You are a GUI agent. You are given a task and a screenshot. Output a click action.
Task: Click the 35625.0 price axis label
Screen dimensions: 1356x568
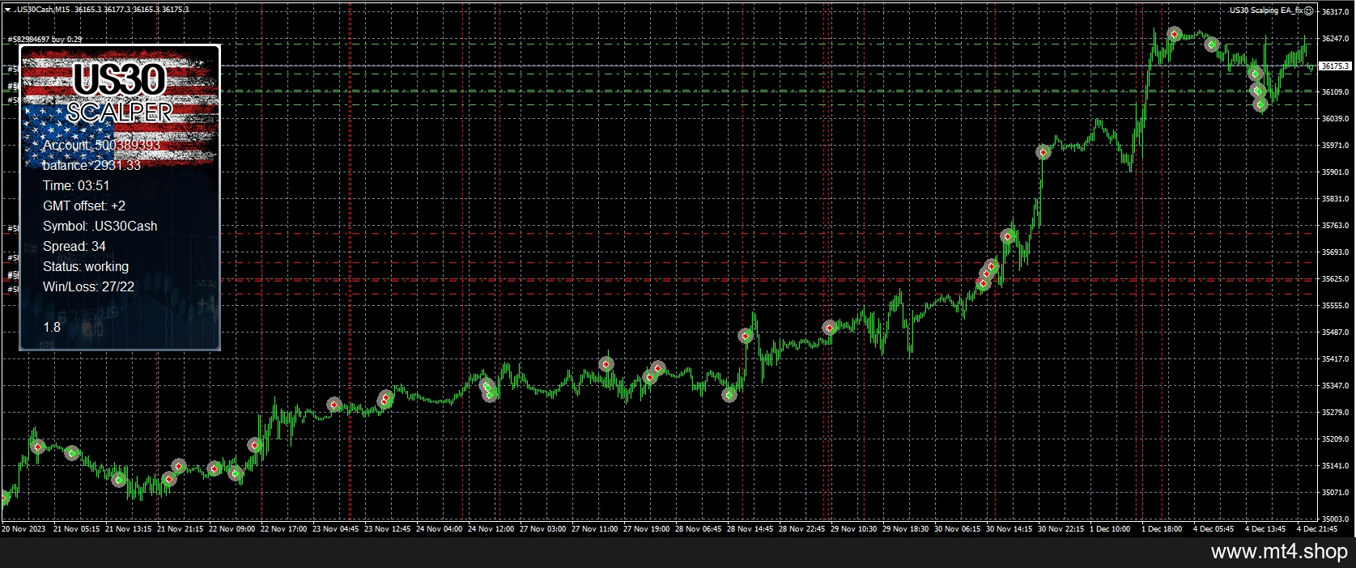[x=1335, y=279]
